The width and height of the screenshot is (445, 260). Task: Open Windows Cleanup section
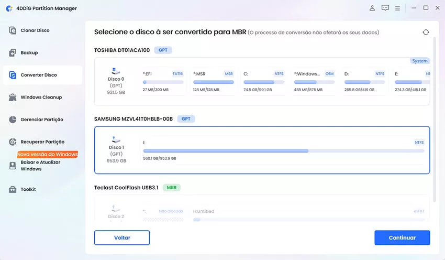coord(41,97)
